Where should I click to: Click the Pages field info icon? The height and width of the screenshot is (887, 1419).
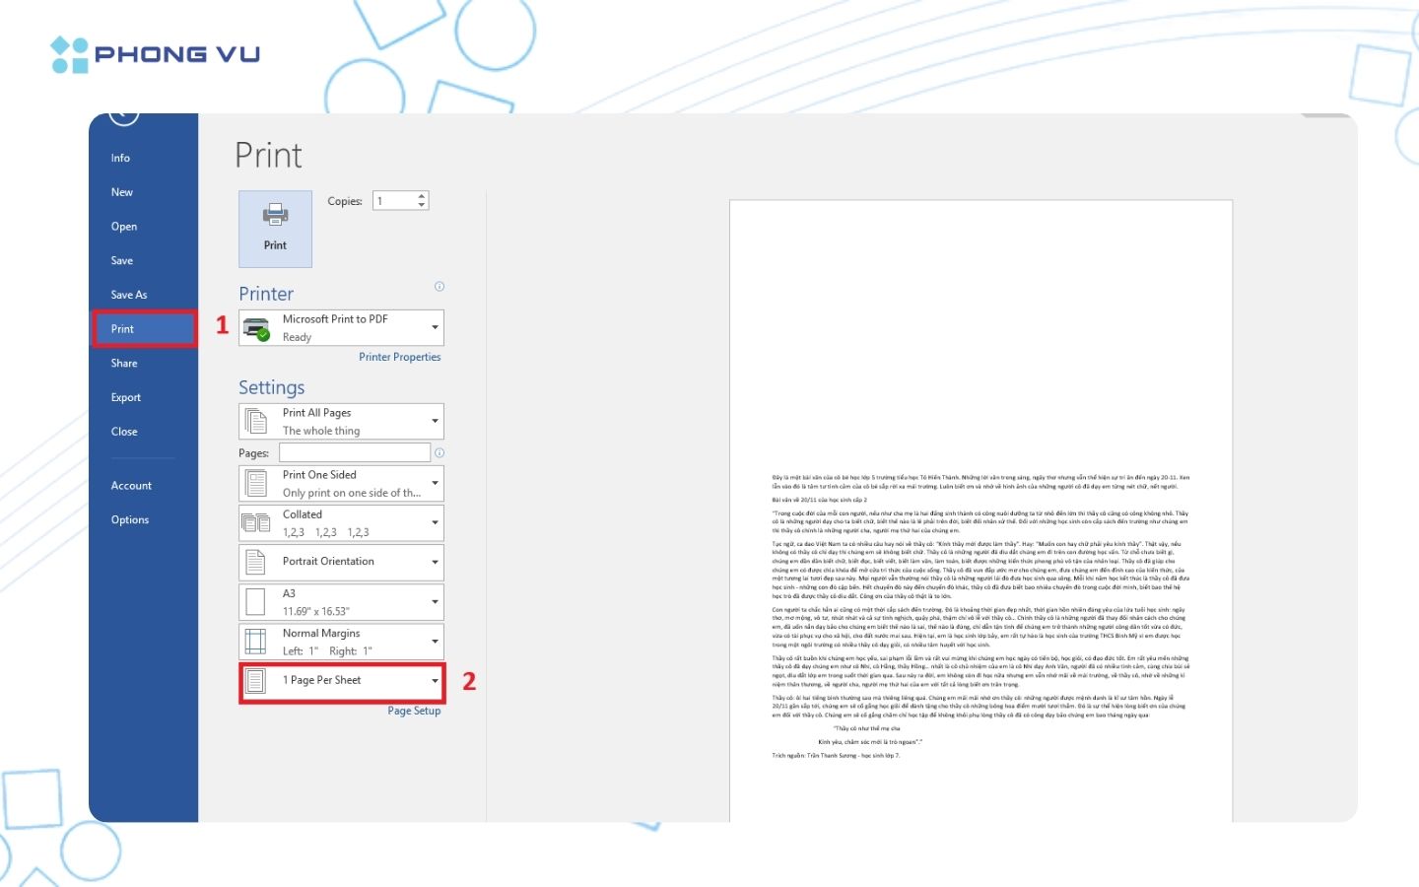point(439,453)
